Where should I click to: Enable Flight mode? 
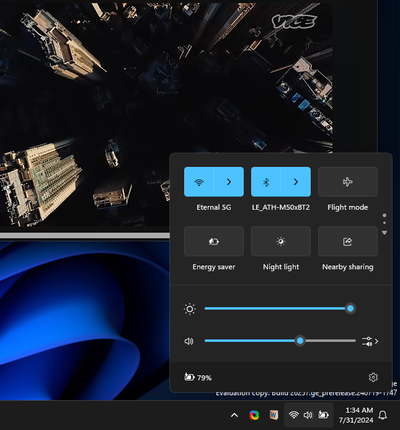(x=347, y=182)
